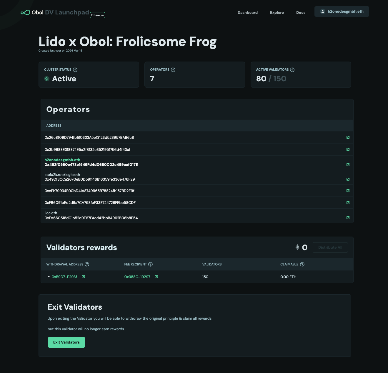Open external link for stefa2k.rocklogic.eth operator row
Screen dimensions: 388x373
pyautogui.click(x=348, y=179)
